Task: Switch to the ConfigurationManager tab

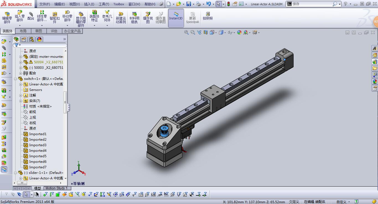Action: (x=32, y=39)
